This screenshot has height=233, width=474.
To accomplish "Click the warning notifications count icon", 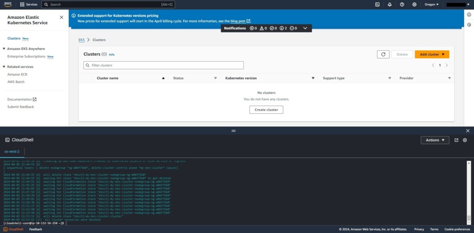I will tap(263, 28).
